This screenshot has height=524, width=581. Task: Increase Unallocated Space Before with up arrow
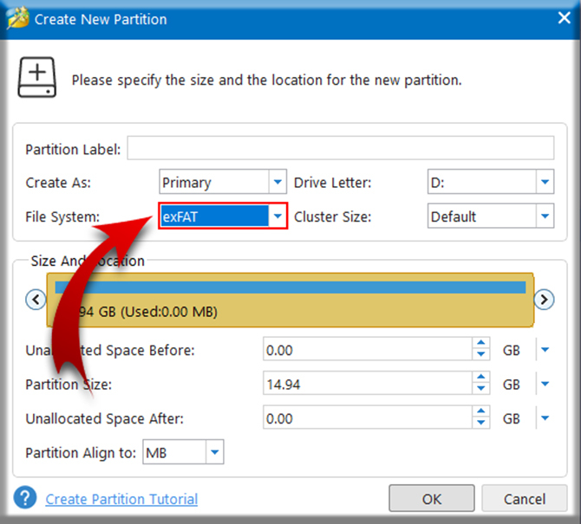[481, 343]
